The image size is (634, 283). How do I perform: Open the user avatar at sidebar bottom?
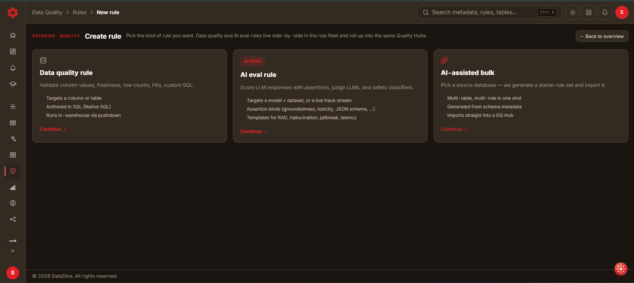click(x=13, y=273)
